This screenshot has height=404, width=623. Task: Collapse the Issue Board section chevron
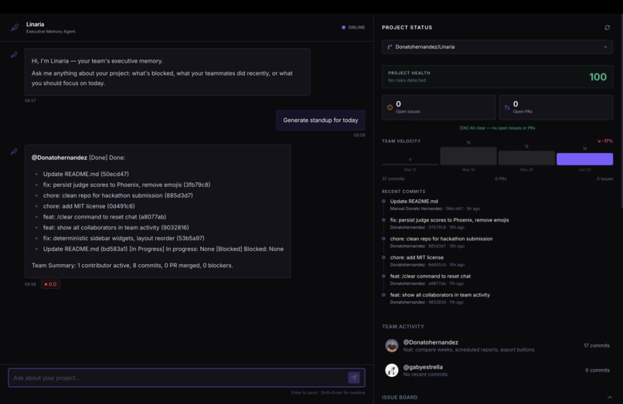(x=610, y=397)
